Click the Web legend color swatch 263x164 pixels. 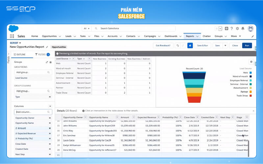(251, 73)
